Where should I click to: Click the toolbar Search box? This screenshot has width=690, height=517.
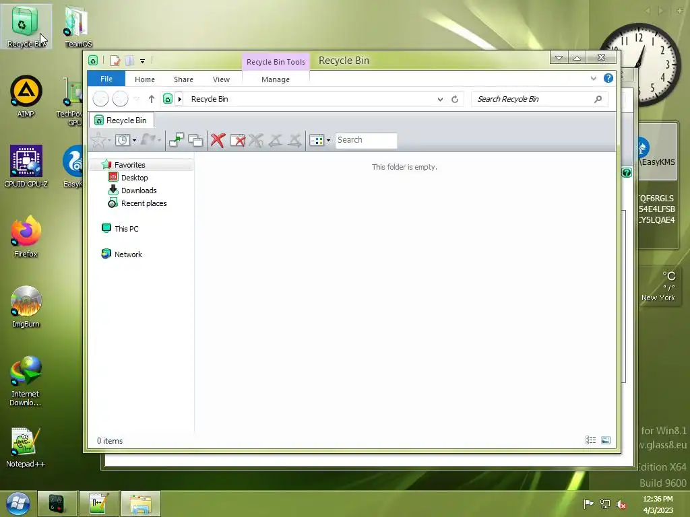point(366,140)
